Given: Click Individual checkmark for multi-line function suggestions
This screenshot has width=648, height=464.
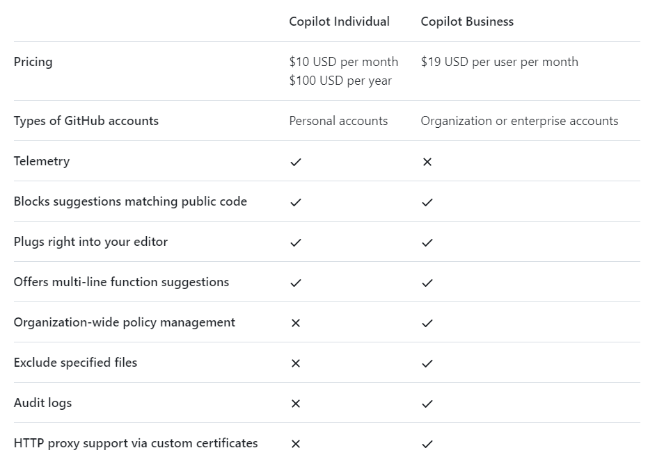Looking at the screenshot, I should click(296, 283).
